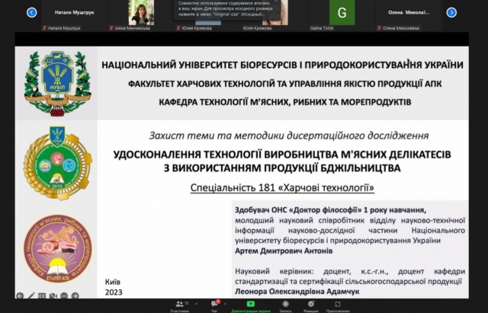Click camera icon in slideshow controls
The image size is (488, 313).
[x=53, y=295]
